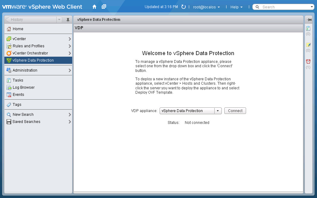Screen dimensions: 317x198
Task: Expand the New Search chevron
Action: pos(70,115)
